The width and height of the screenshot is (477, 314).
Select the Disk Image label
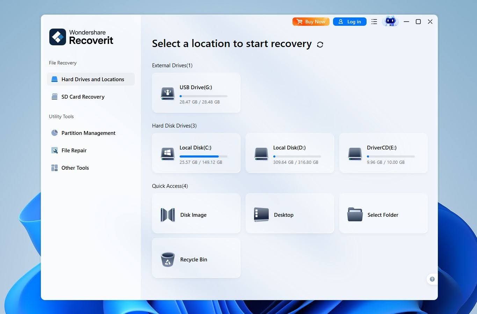pyautogui.click(x=193, y=215)
